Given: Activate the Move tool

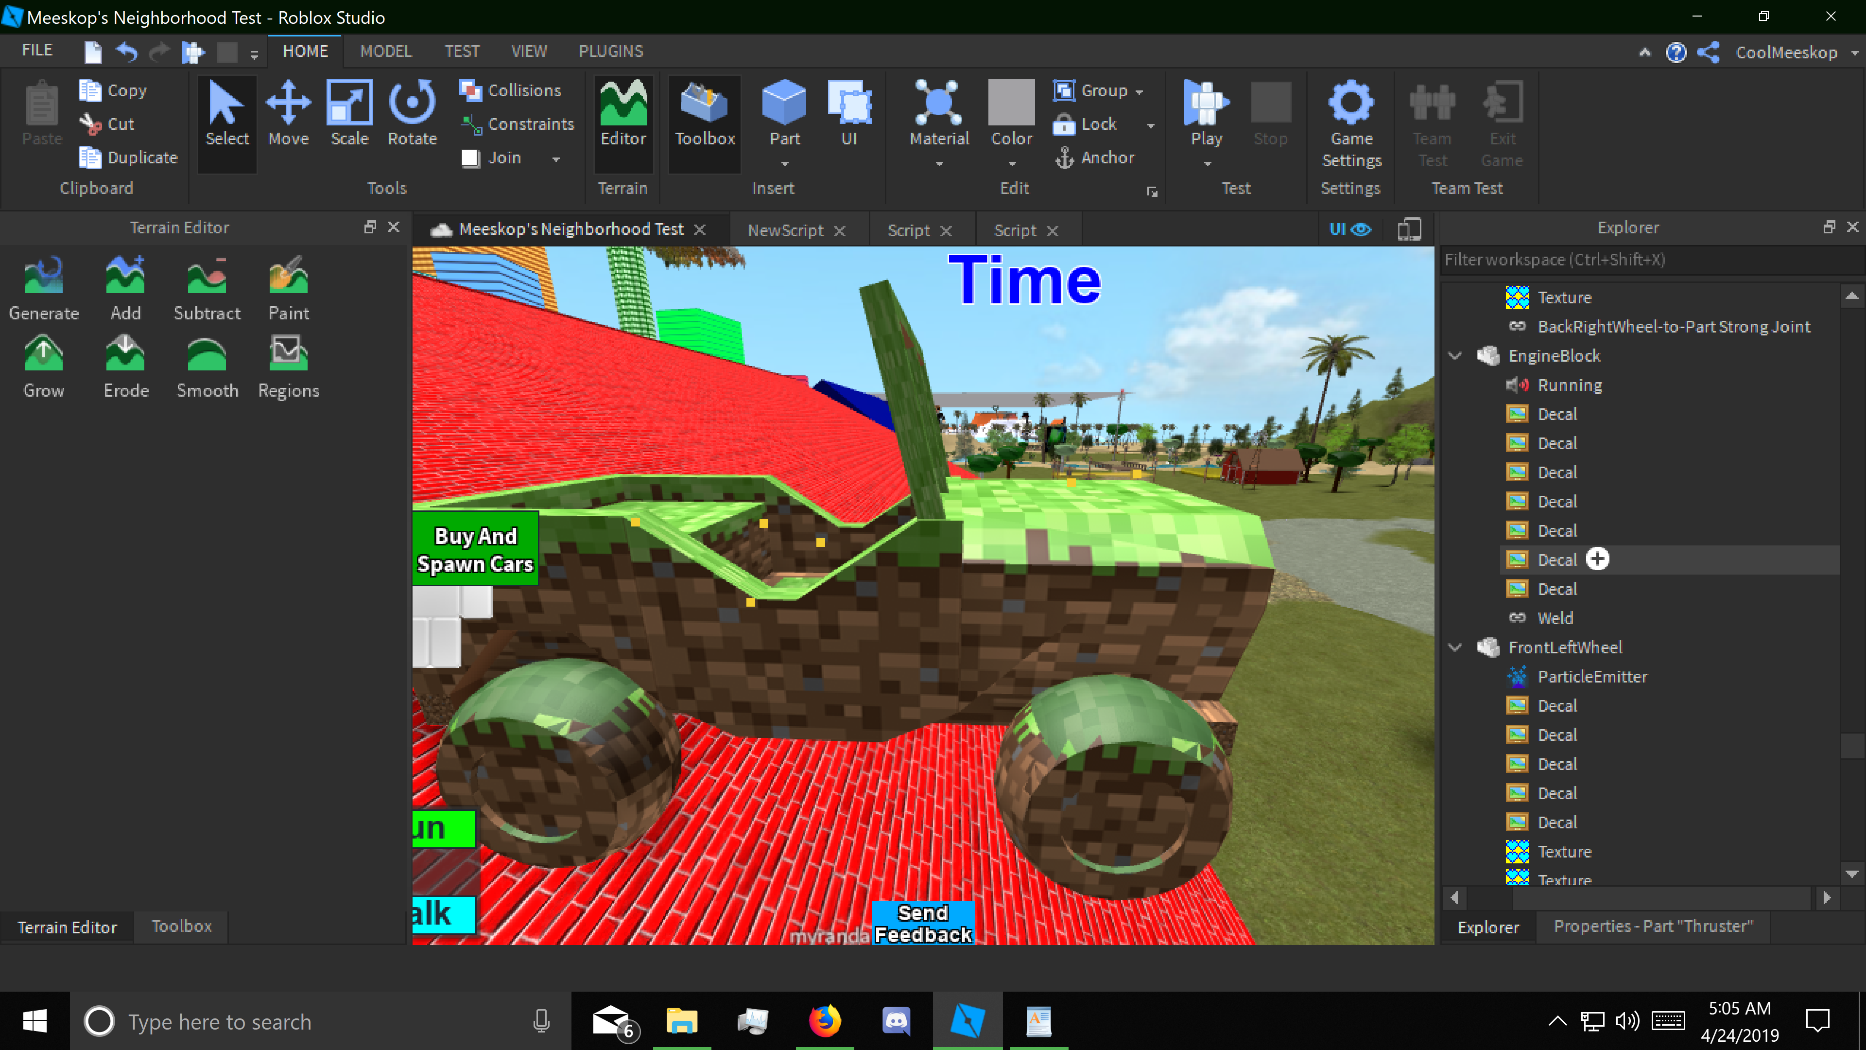Looking at the screenshot, I should 288,113.
